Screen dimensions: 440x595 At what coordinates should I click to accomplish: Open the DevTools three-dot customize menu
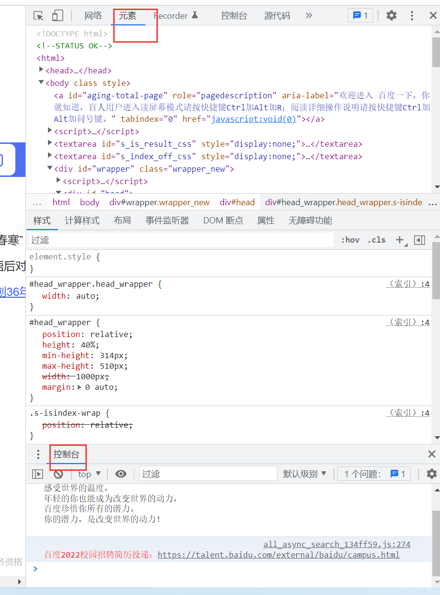(x=412, y=16)
